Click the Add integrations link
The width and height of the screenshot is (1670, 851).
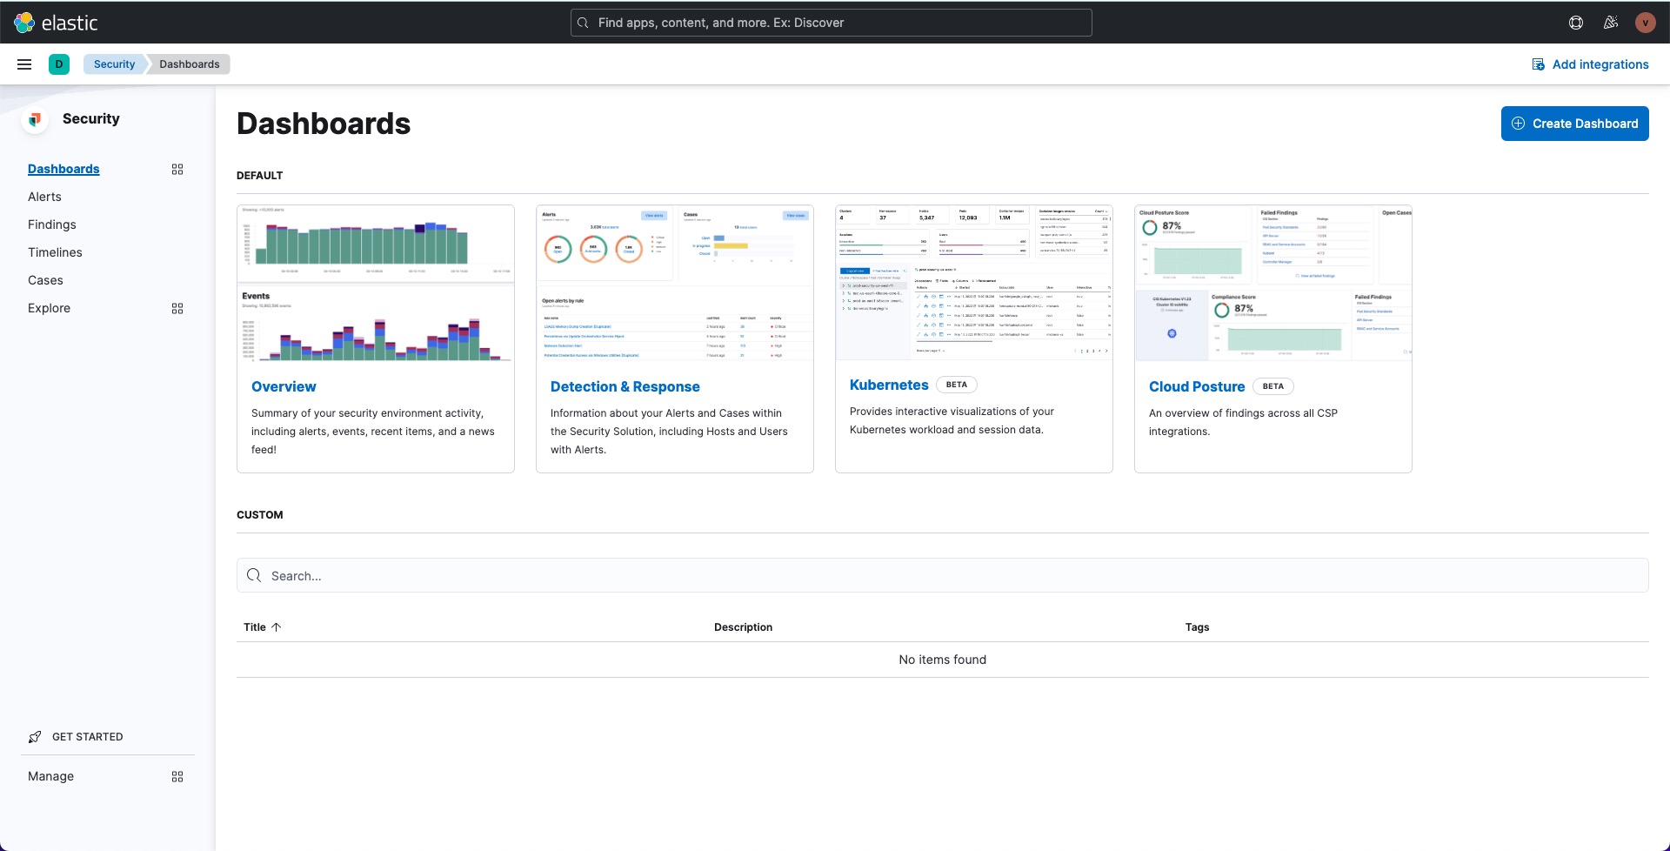pyautogui.click(x=1590, y=64)
